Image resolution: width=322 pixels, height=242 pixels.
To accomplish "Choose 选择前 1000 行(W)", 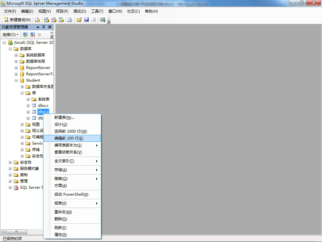I will click(x=72, y=131).
